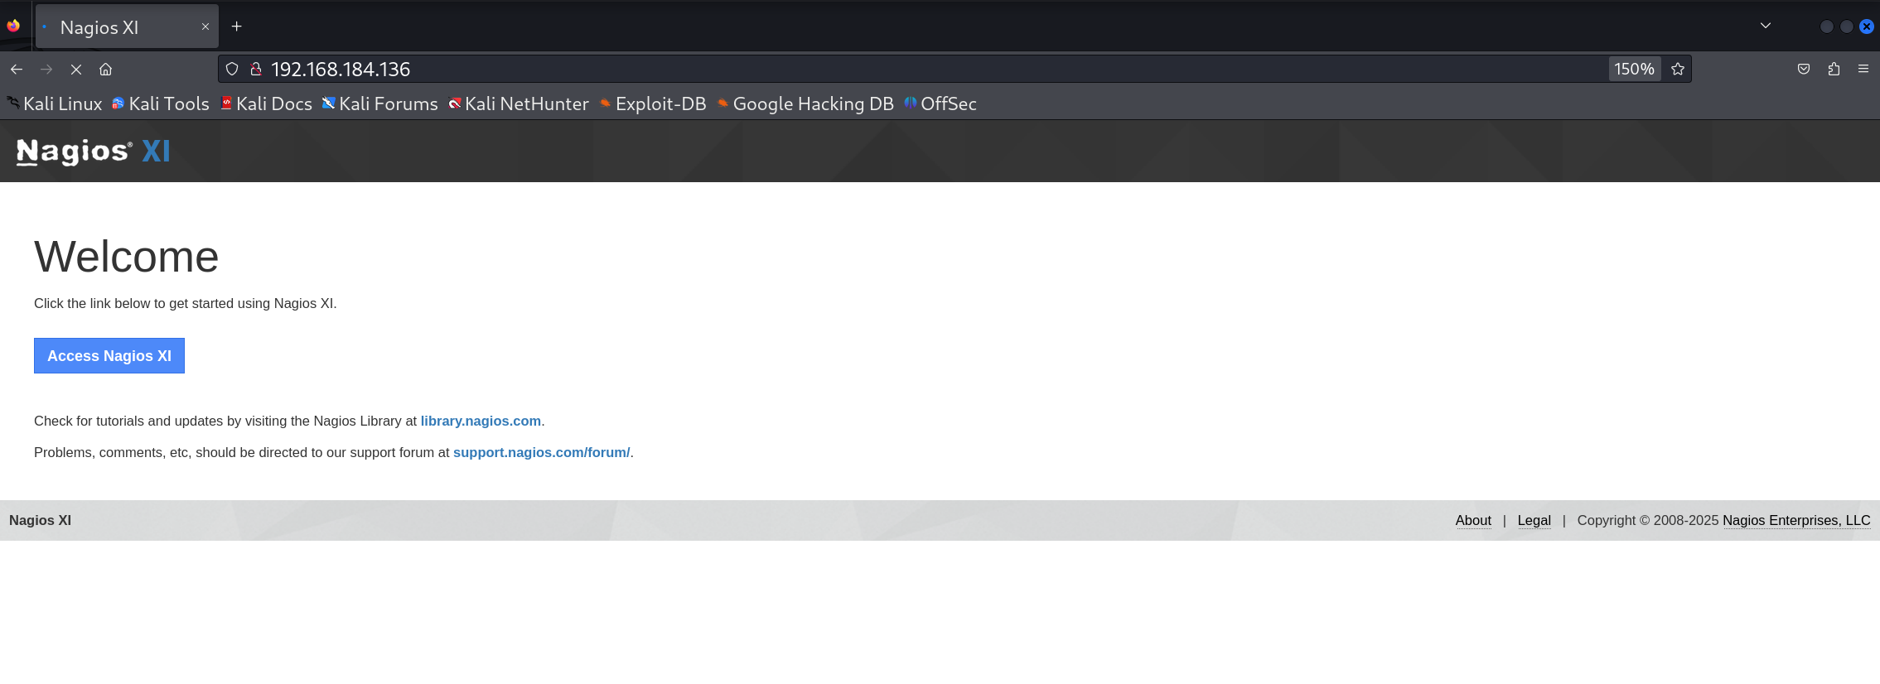Open the library.nagios.com link
Image resolution: width=1880 pixels, height=684 pixels.
point(481,421)
